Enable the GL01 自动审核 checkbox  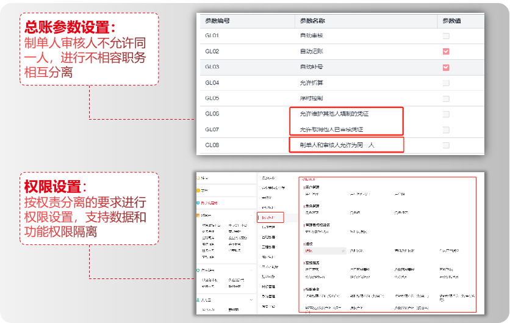click(x=446, y=36)
